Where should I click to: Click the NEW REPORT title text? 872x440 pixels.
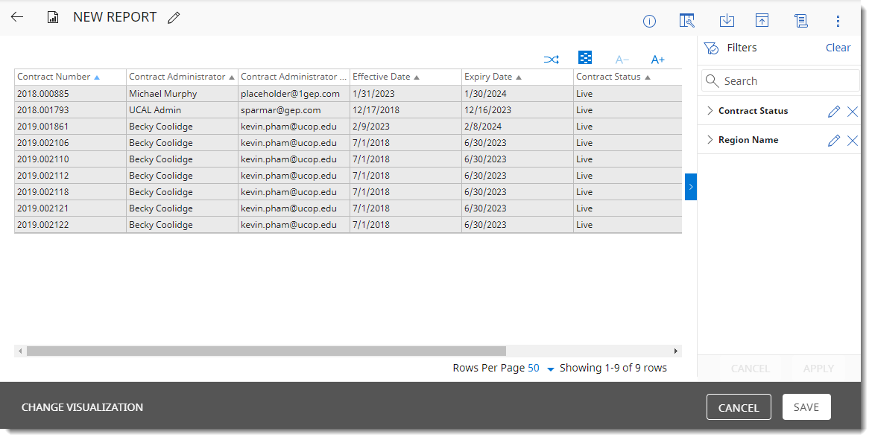click(115, 17)
